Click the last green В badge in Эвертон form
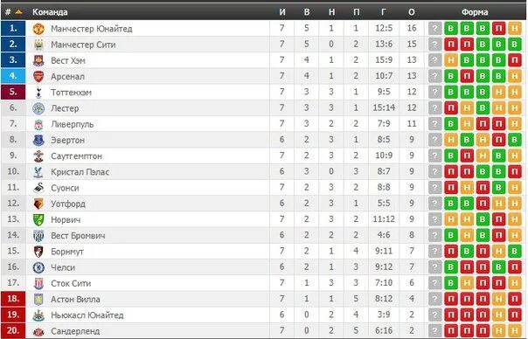 tap(515, 140)
